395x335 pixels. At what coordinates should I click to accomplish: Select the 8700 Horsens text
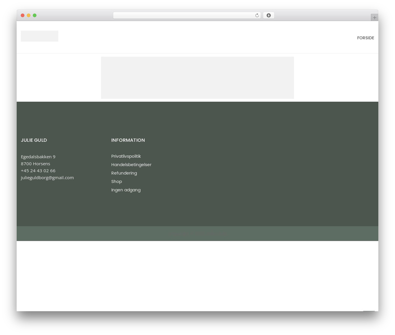[35, 163]
